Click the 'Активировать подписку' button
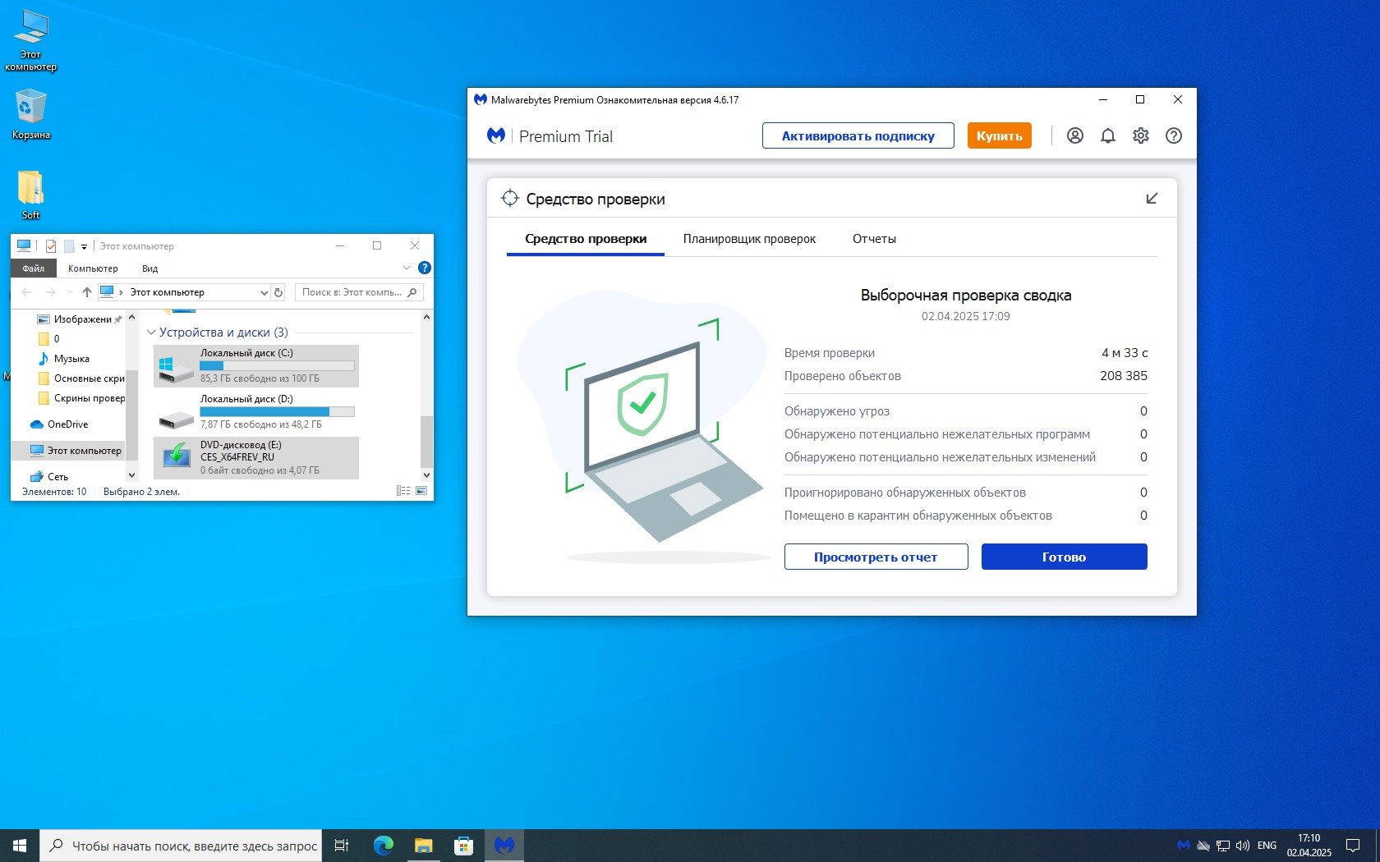 click(x=858, y=136)
